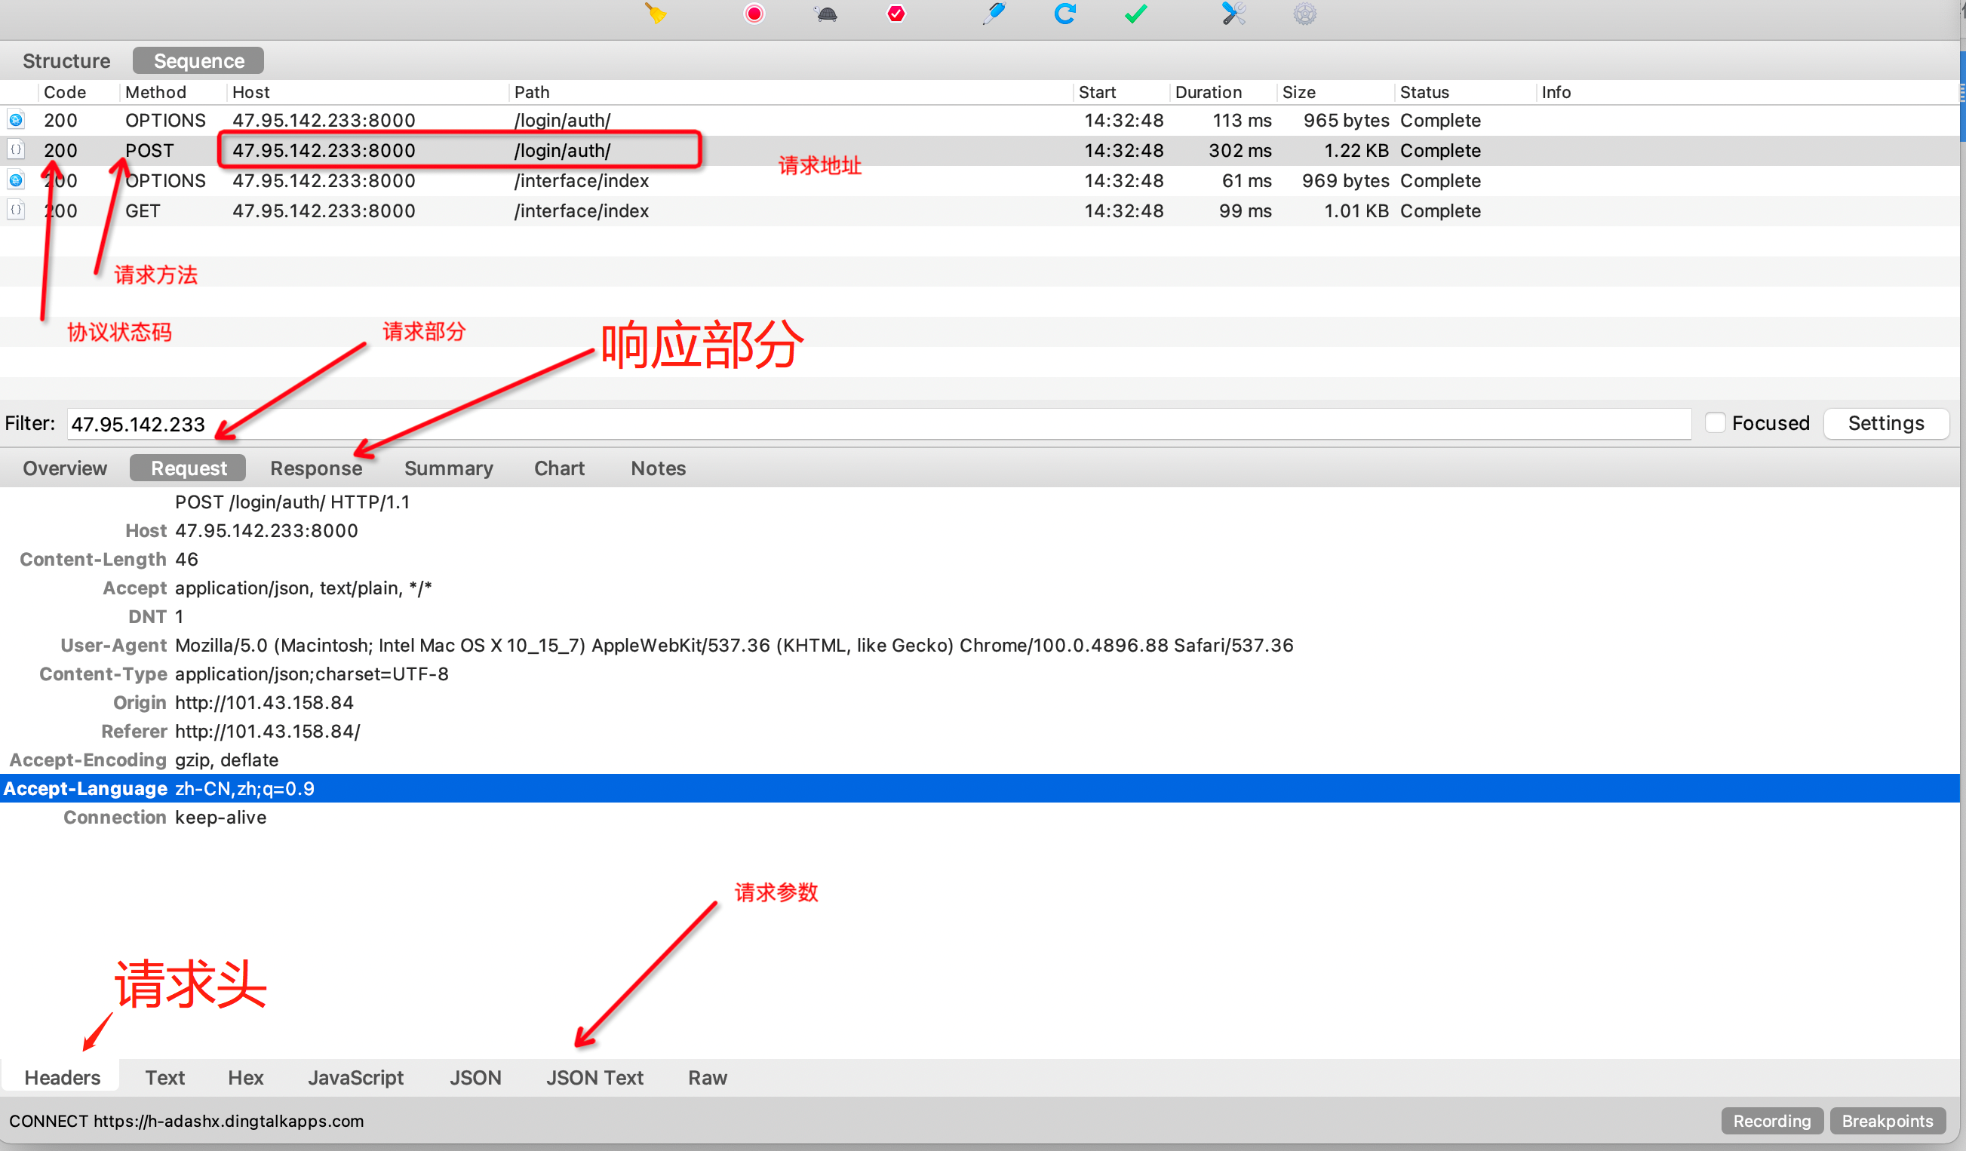Viewport: 1966px width, 1151px height.
Task: Select the JSON Text tab
Action: 594,1078
